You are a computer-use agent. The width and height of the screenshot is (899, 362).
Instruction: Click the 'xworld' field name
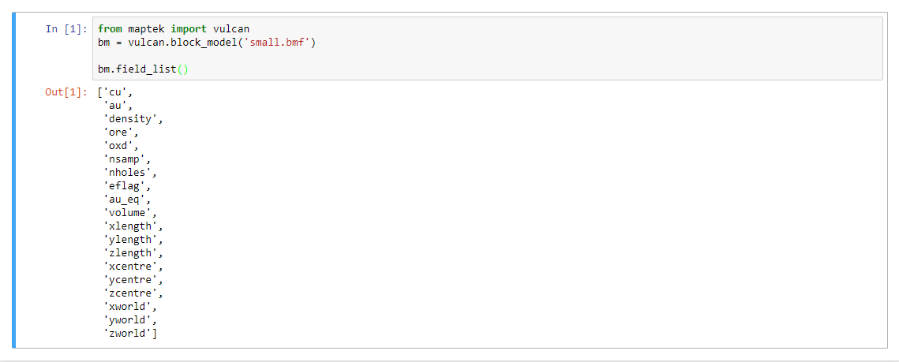tap(130, 307)
